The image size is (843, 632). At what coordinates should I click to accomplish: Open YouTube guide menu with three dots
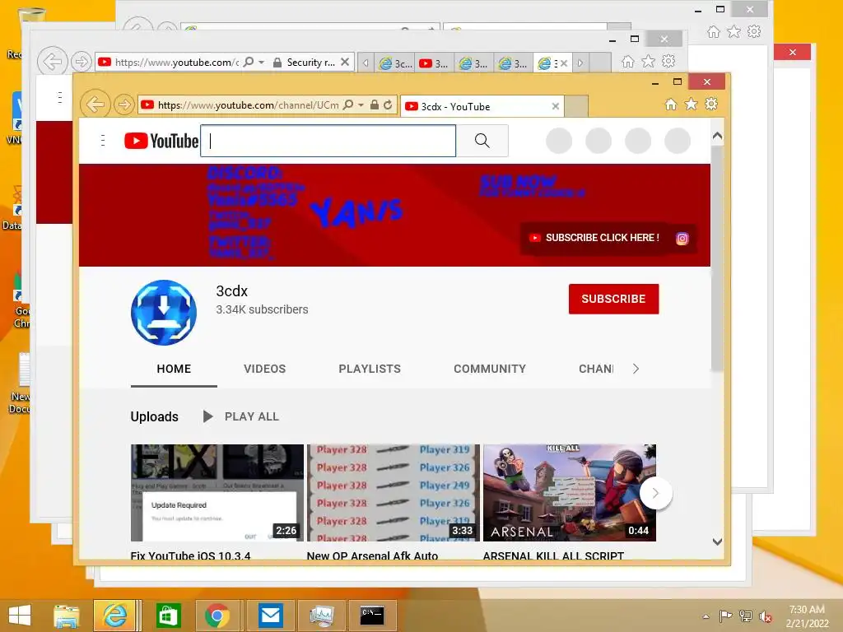(x=103, y=141)
